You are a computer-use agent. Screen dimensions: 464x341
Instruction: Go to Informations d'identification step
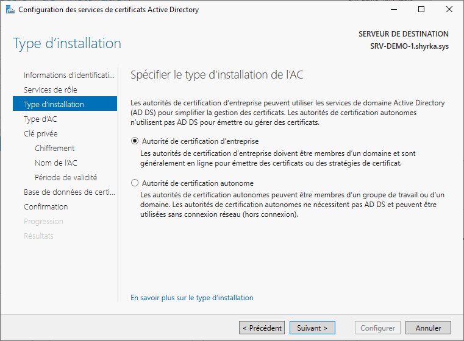pos(68,75)
